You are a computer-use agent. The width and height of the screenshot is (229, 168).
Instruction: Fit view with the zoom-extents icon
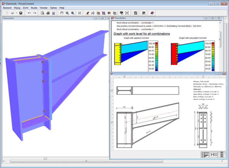(x=79, y=13)
